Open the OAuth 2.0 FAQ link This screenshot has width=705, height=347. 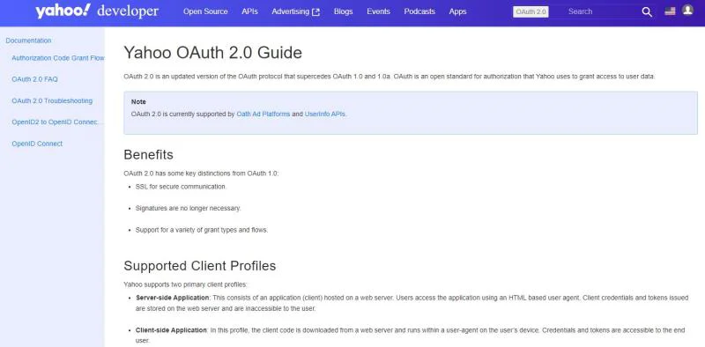tap(34, 79)
